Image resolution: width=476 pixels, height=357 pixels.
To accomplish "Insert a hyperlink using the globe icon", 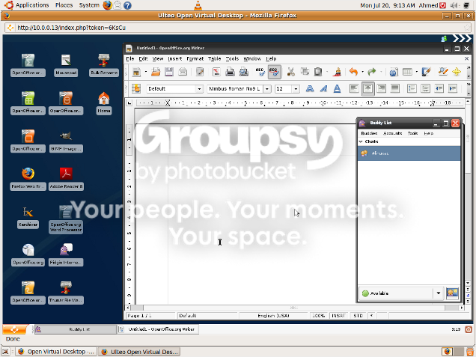I will pyautogui.click(x=394, y=72).
